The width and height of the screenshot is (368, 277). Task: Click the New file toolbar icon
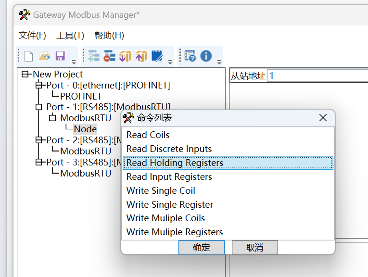tap(29, 56)
